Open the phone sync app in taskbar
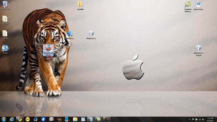217x122 pixels. [x=67, y=119]
